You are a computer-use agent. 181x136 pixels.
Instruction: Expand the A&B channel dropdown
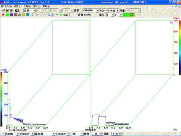click(107, 11)
